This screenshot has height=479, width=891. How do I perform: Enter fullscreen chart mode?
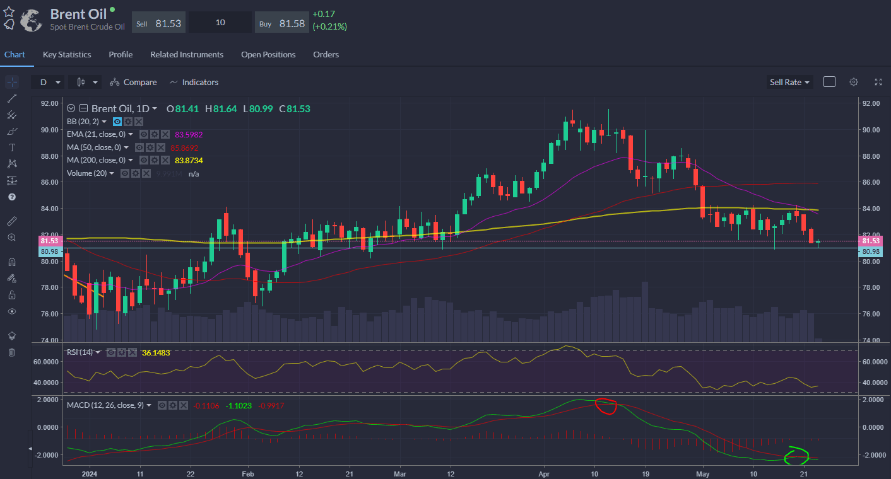pyautogui.click(x=878, y=82)
